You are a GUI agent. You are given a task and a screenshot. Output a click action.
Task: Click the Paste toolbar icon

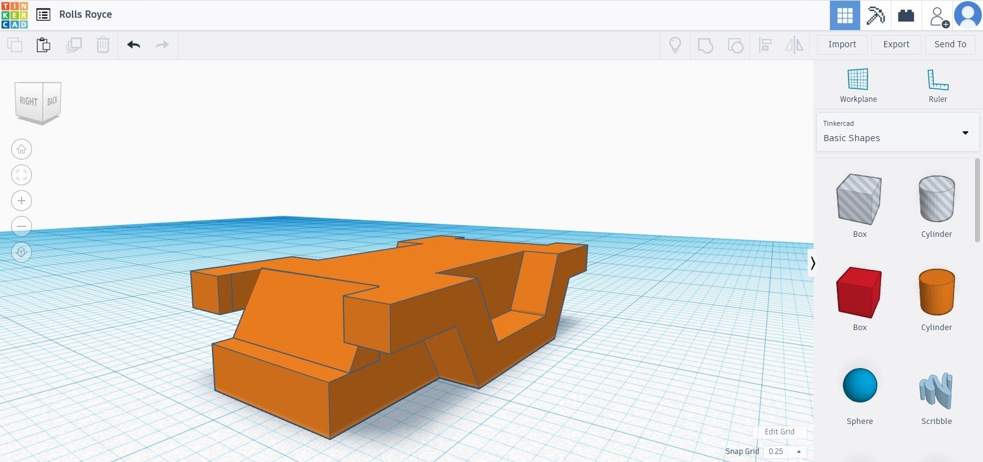pos(43,45)
